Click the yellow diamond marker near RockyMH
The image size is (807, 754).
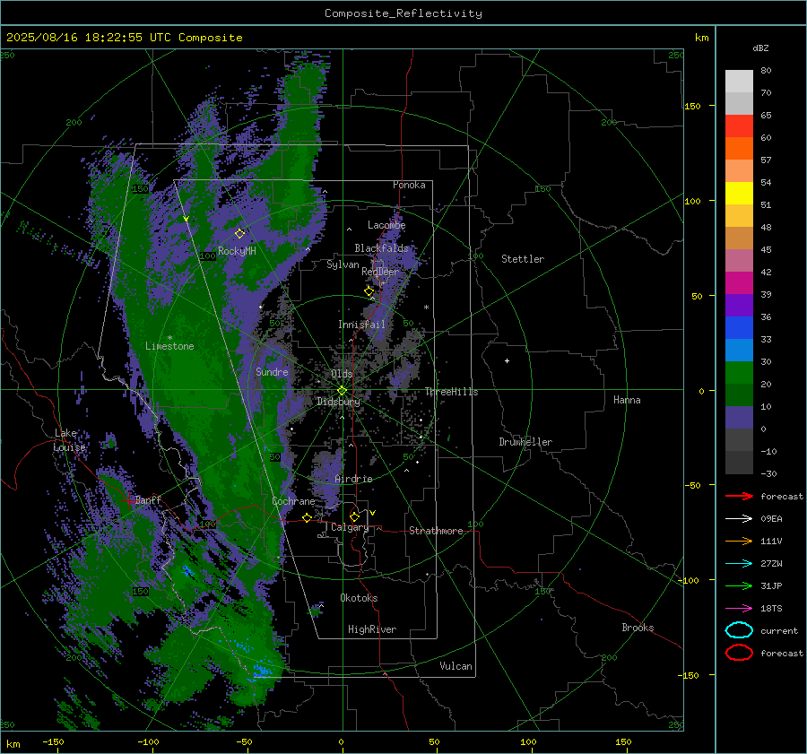coord(239,234)
